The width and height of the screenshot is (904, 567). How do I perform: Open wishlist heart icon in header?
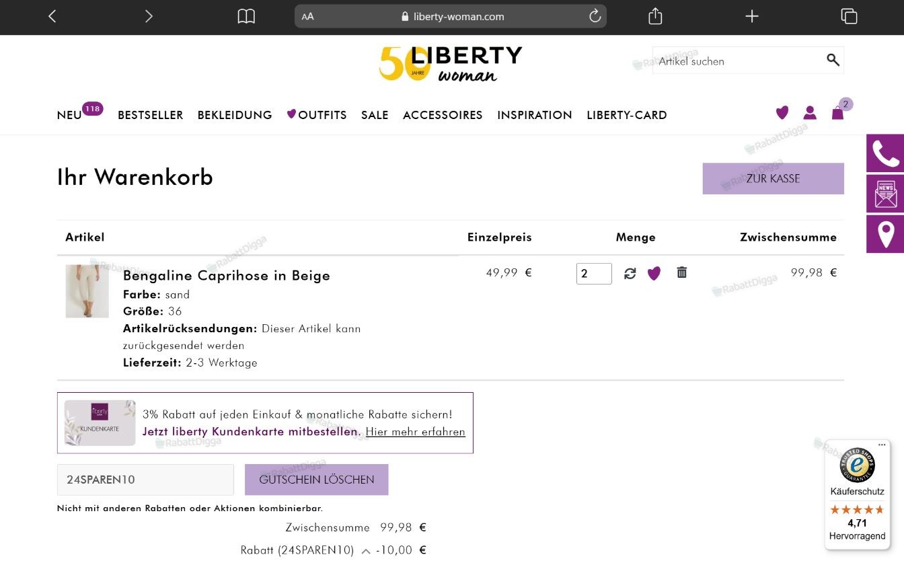(x=782, y=113)
